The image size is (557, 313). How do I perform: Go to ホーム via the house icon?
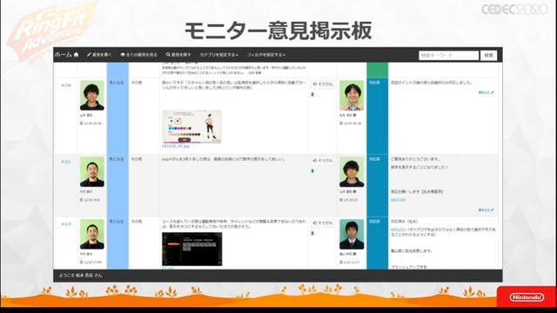pyautogui.click(x=67, y=55)
